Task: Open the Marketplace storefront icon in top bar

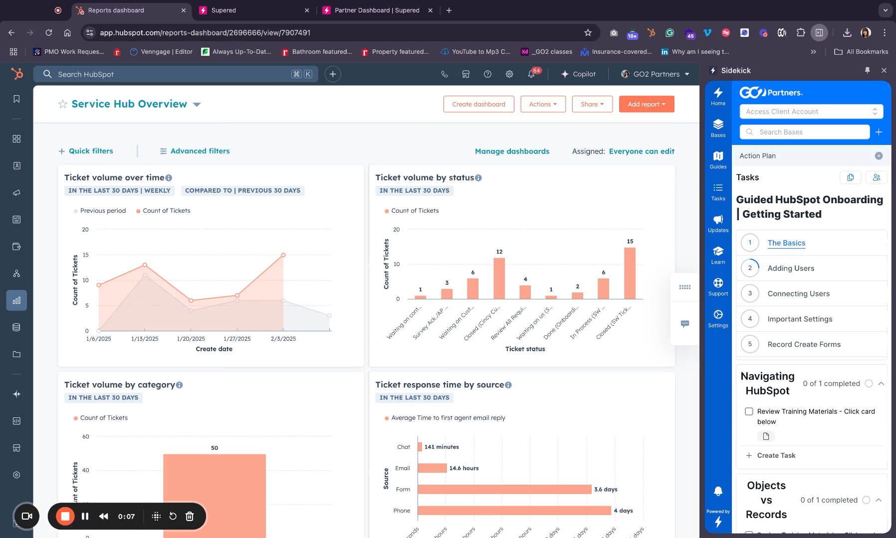Action: point(466,74)
